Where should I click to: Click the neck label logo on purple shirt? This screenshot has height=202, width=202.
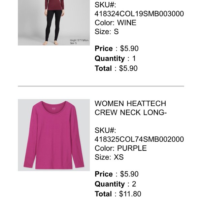pyautogui.click(x=54, y=109)
